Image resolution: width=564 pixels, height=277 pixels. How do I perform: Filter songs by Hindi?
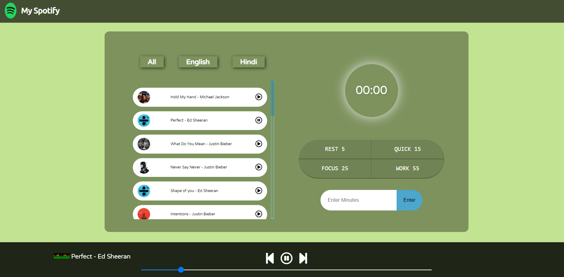pyautogui.click(x=249, y=62)
